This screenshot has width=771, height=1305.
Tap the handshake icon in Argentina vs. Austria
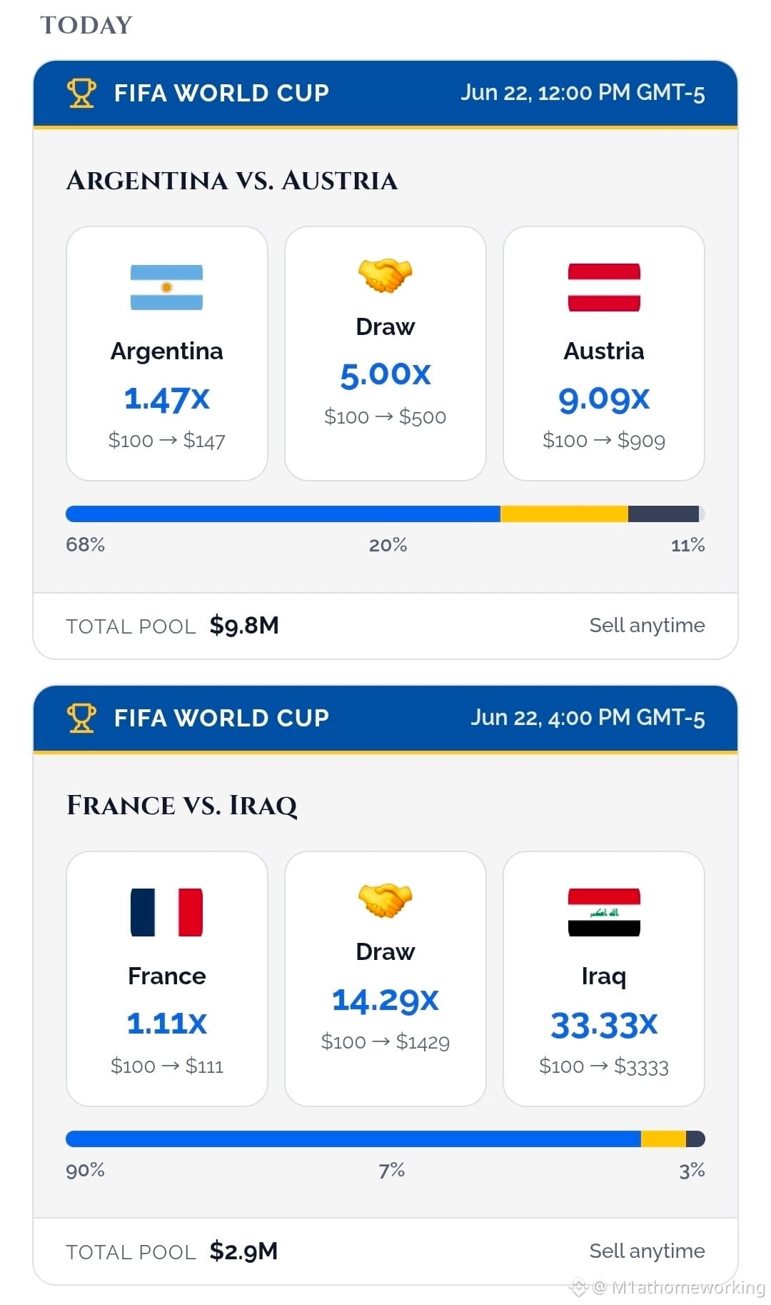point(385,275)
